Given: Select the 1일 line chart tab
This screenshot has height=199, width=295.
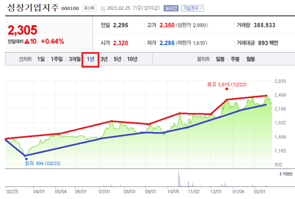Looking at the screenshot, I should point(41,59).
